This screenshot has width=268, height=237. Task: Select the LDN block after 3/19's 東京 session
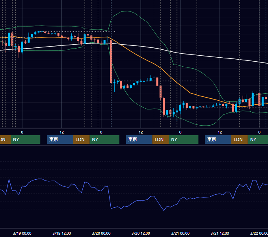click(82, 139)
